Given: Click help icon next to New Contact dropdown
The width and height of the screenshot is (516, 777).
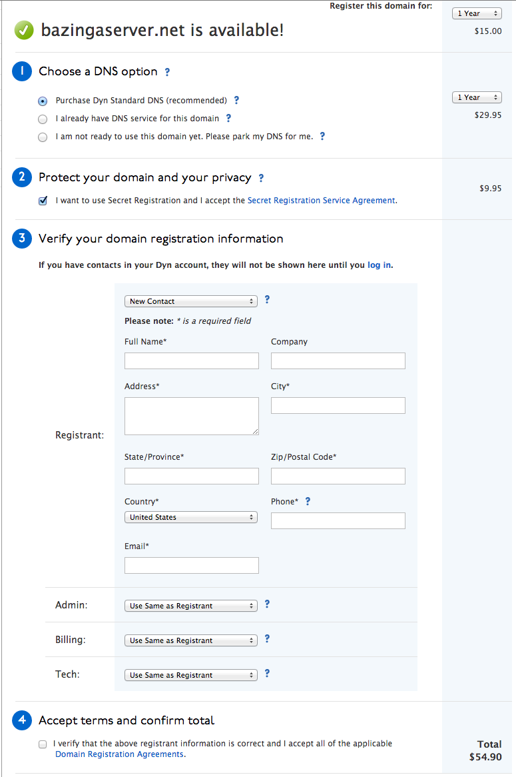Looking at the screenshot, I should pyautogui.click(x=268, y=299).
